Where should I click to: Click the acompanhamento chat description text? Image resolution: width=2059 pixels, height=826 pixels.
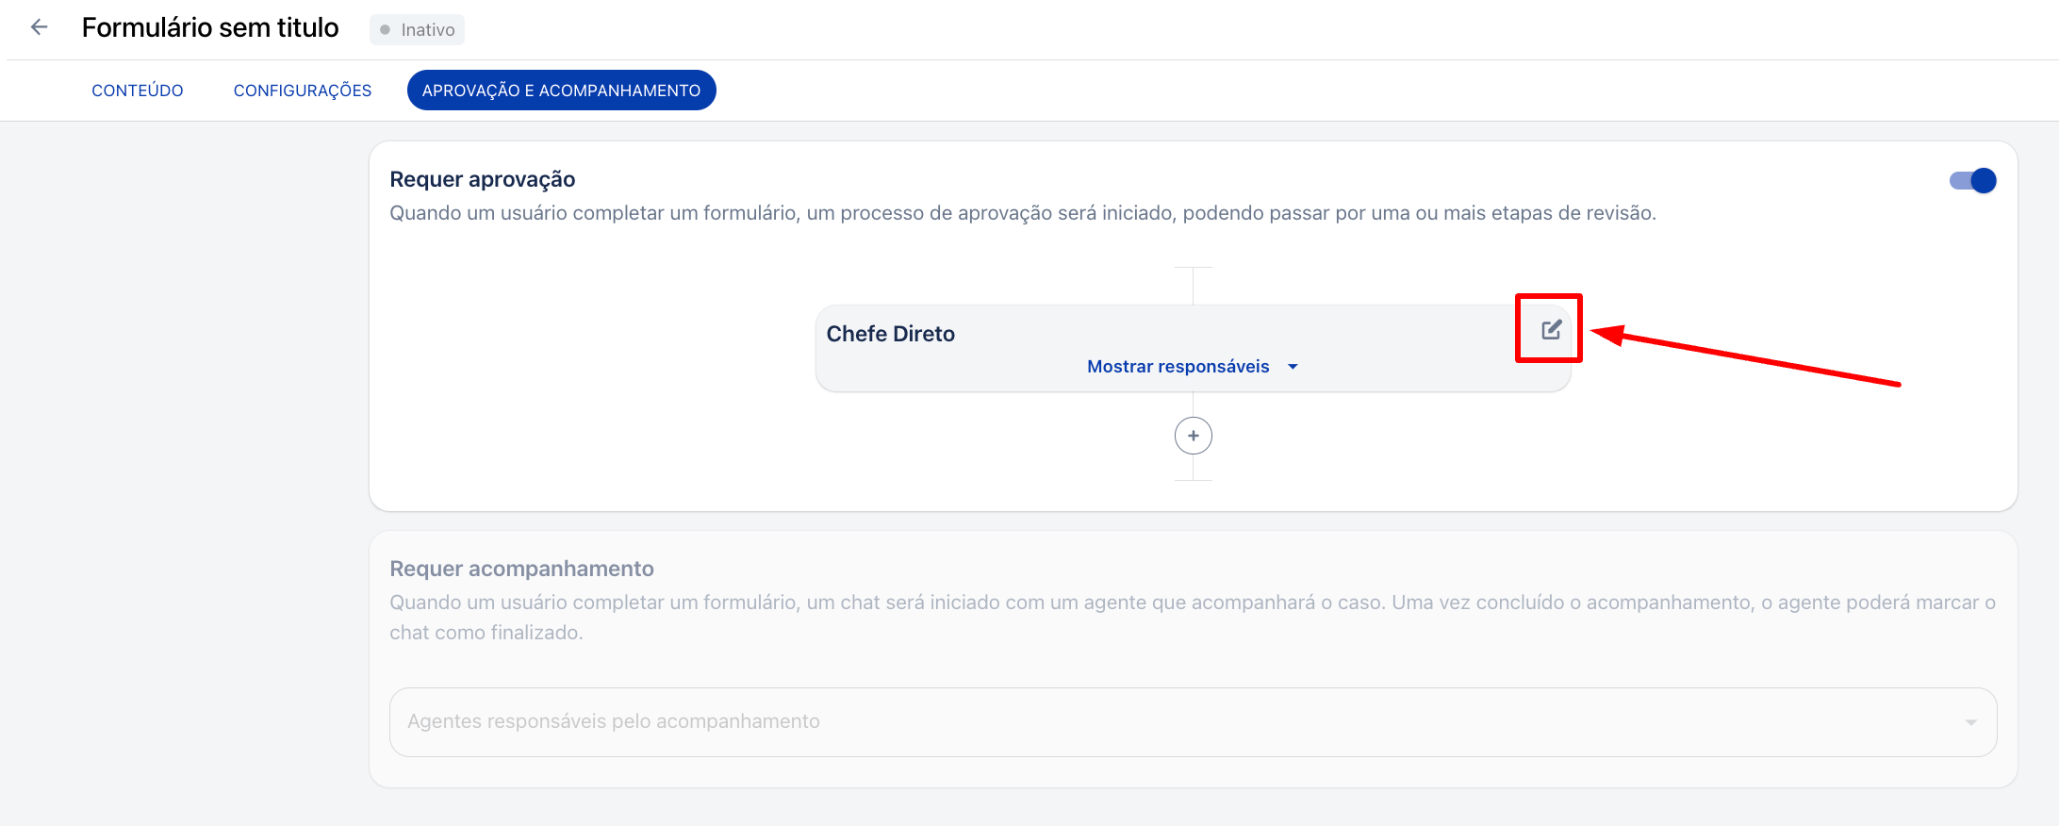tap(1193, 618)
